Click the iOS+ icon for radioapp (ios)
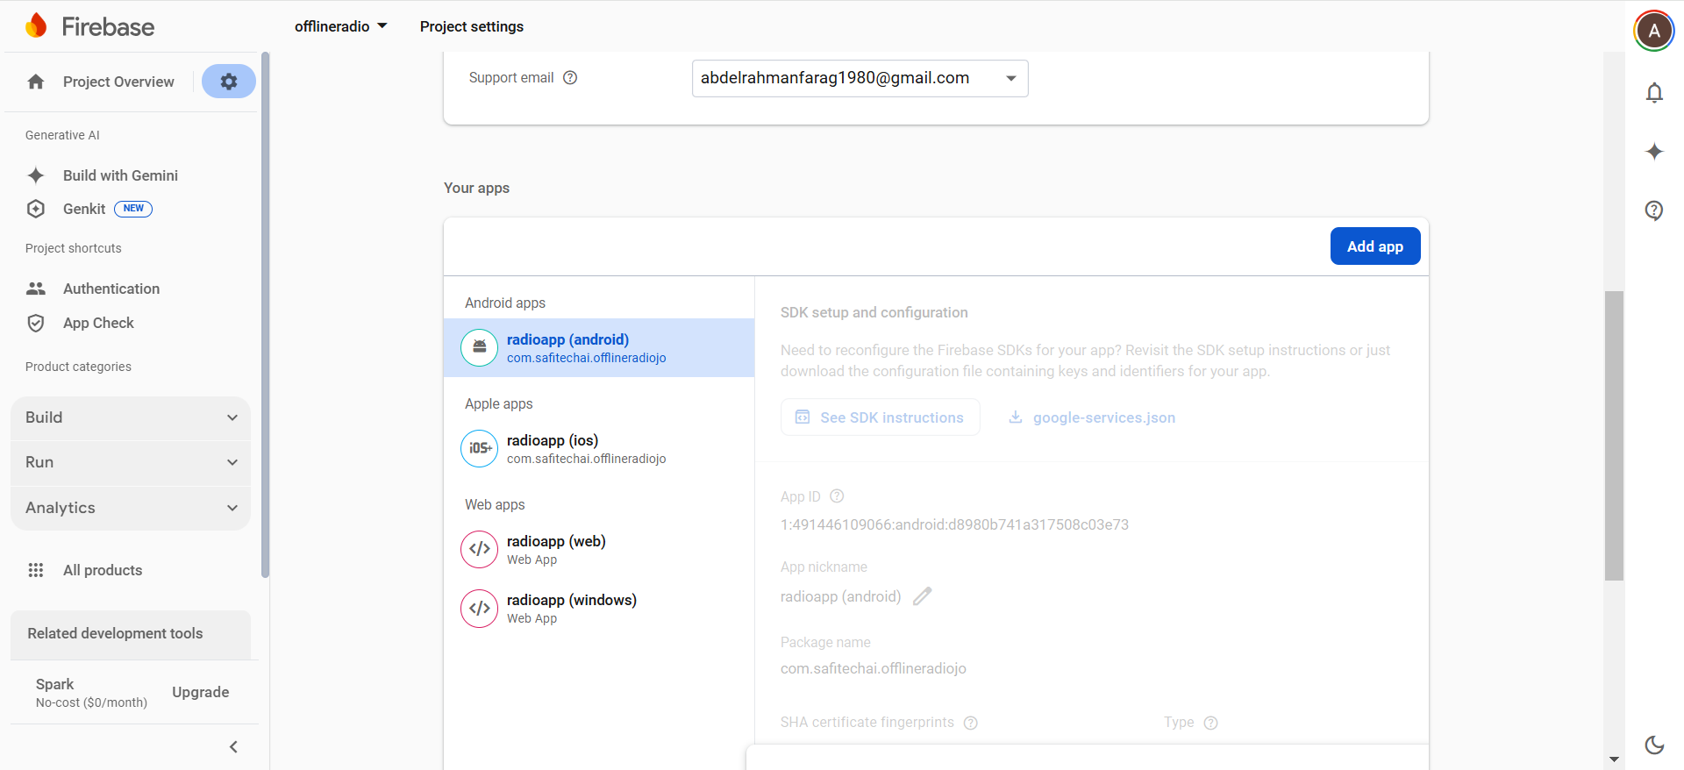Image resolution: width=1684 pixels, height=770 pixels. click(480, 448)
